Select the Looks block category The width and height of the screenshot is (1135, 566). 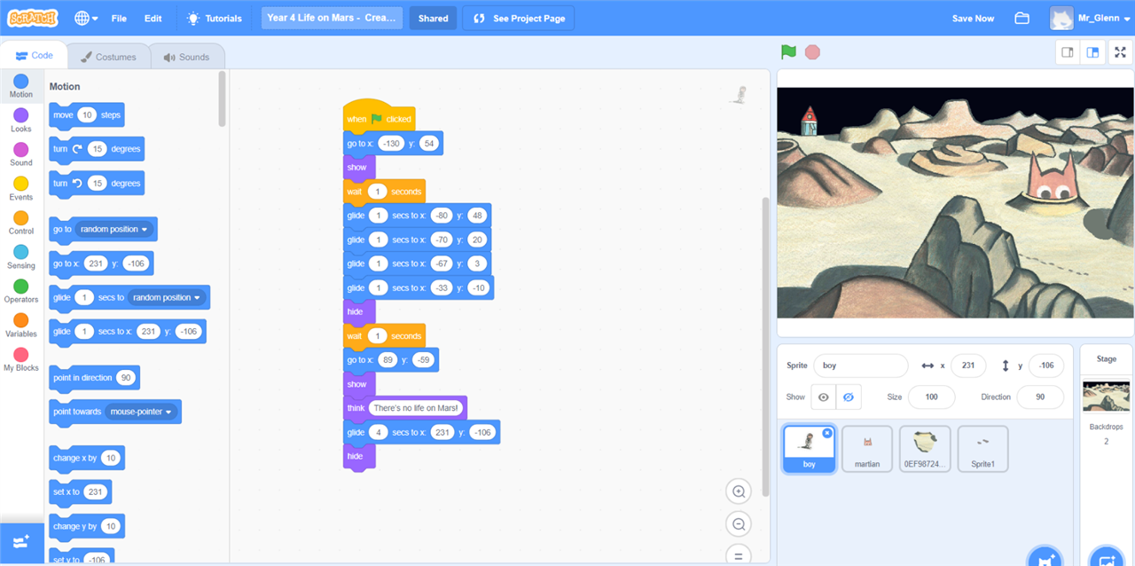(x=21, y=121)
